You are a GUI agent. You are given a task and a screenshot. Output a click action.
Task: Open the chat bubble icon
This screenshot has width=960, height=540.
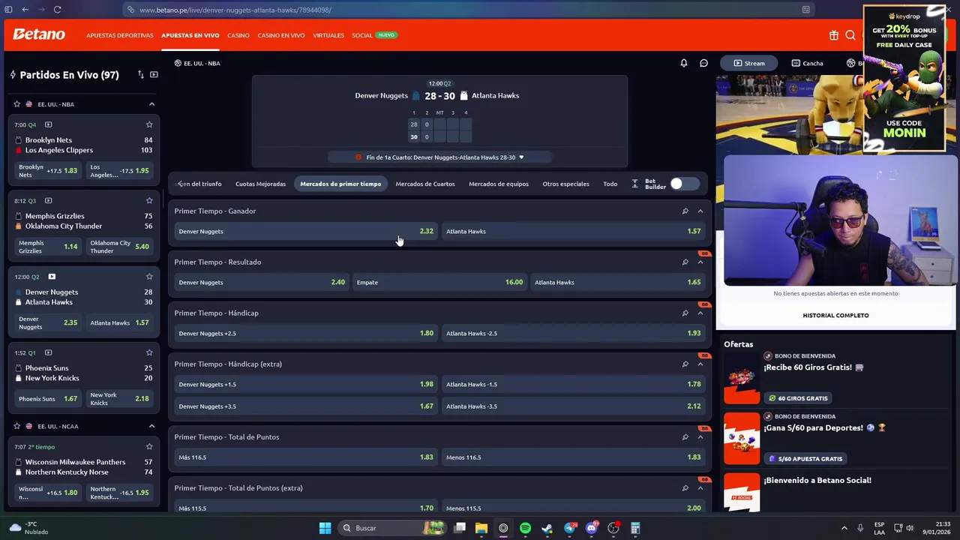click(x=703, y=63)
